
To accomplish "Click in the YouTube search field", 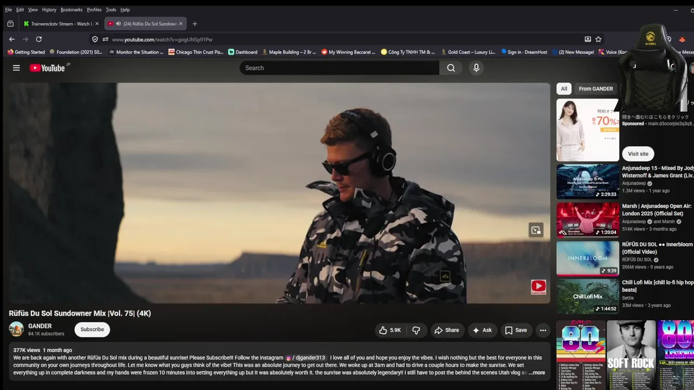I will coord(339,68).
